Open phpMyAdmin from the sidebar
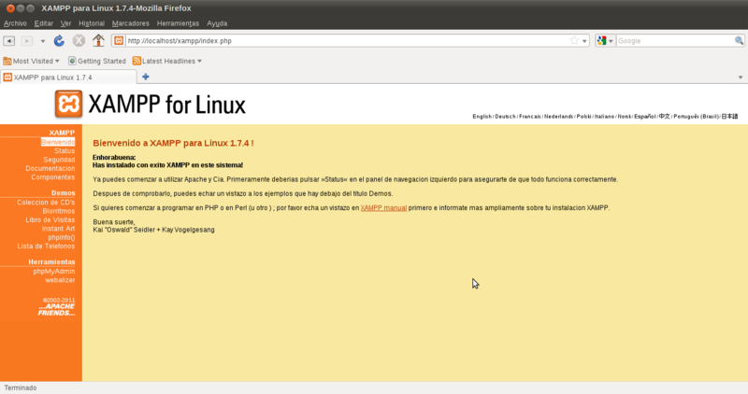 pyautogui.click(x=53, y=271)
